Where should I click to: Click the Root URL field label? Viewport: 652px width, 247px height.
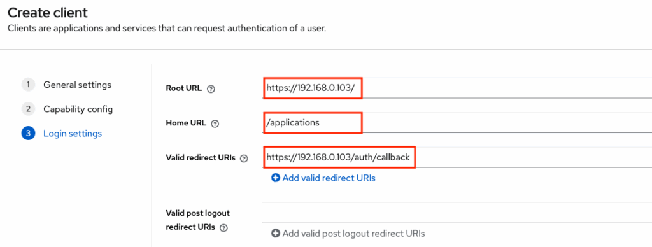click(x=184, y=88)
